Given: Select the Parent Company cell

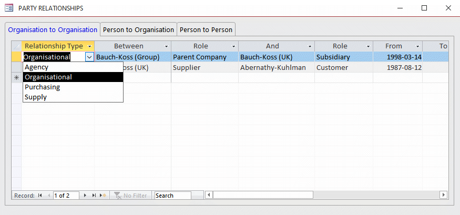Looking at the screenshot, I should (x=205, y=57).
